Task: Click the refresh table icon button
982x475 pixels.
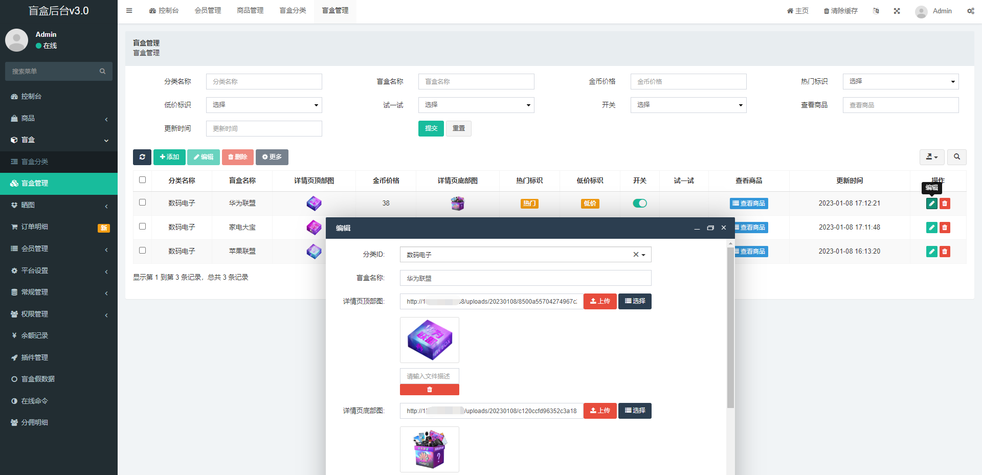Action: (142, 157)
